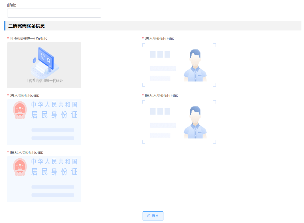Click 居民身份证 text on 联系人身份证反面 card

click(54, 172)
